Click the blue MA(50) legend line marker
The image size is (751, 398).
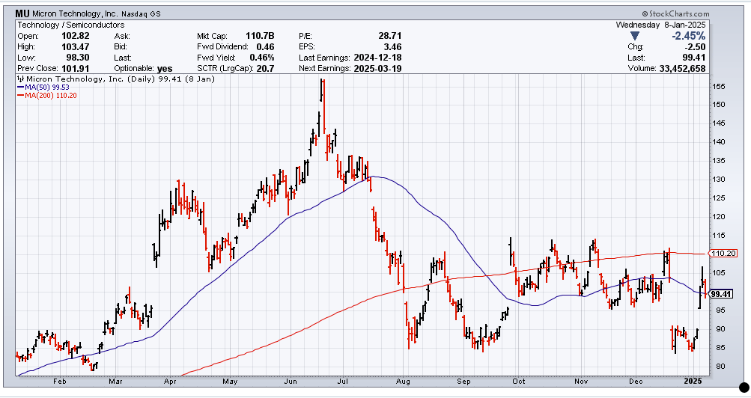click(x=20, y=87)
